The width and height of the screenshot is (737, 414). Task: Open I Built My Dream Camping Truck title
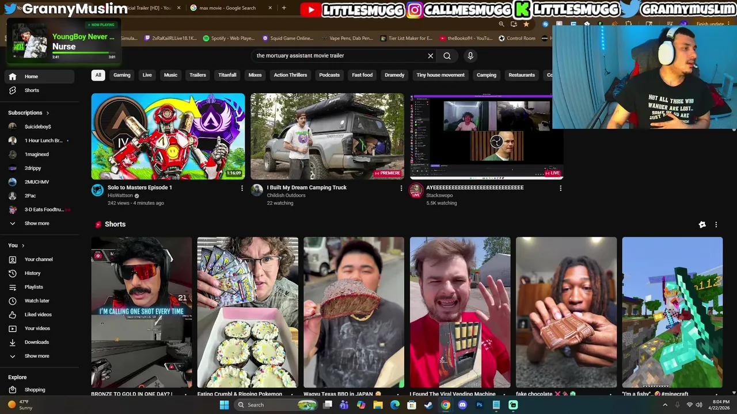coord(307,187)
